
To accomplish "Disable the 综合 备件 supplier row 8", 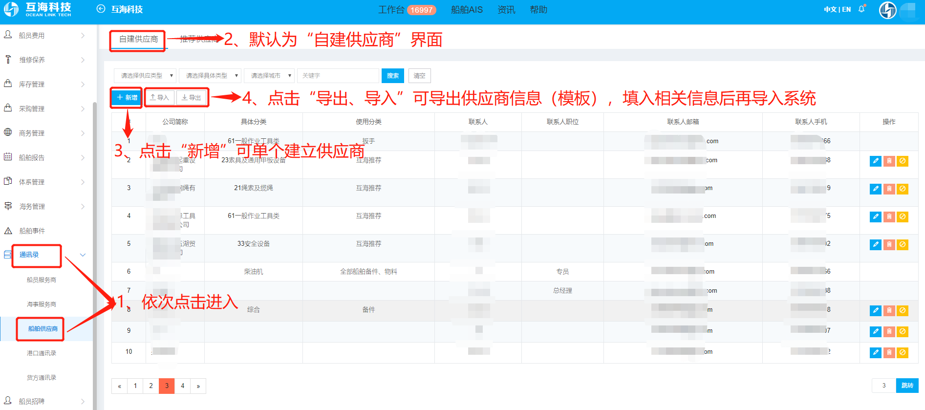I will pos(903,310).
